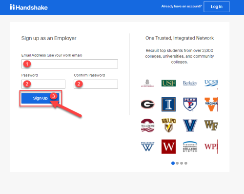Select the Penn shield logo
The height and width of the screenshot is (194, 244).
[x=190, y=104]
